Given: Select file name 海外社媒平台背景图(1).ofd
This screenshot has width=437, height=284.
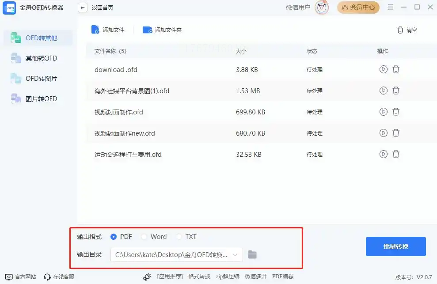Looking at the screenshot, I should point(132,91).
